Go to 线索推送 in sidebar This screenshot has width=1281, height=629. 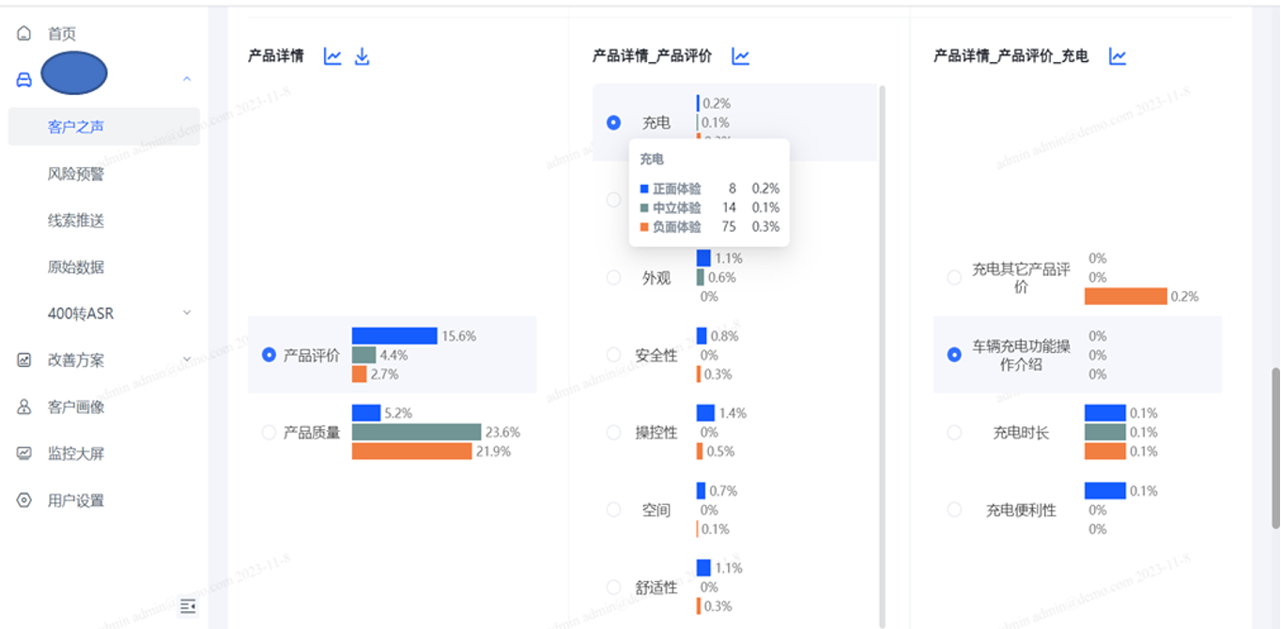76,221
